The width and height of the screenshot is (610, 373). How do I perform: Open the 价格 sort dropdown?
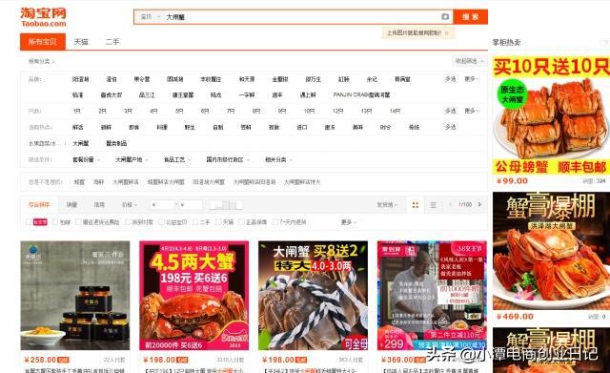[x=130, y=205]
